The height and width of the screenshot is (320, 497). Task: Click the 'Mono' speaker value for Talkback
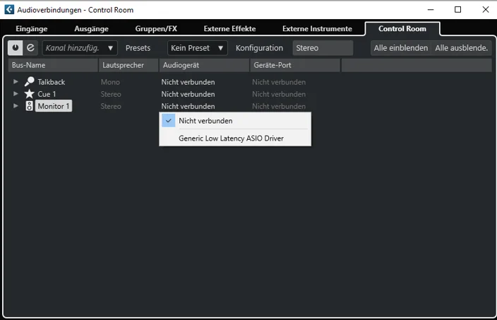click(x=110, y=82)
